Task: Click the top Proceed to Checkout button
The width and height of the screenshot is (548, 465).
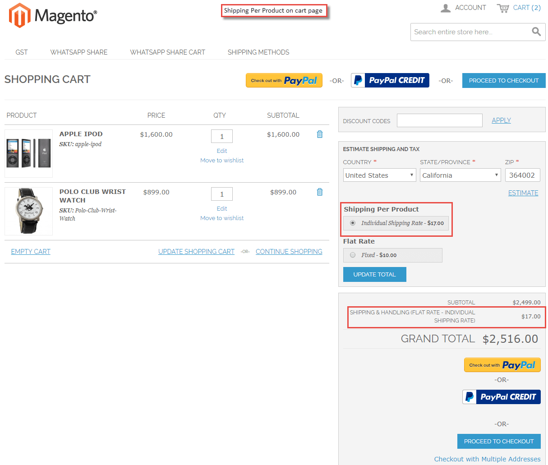Action: click(x=504, y=80)
